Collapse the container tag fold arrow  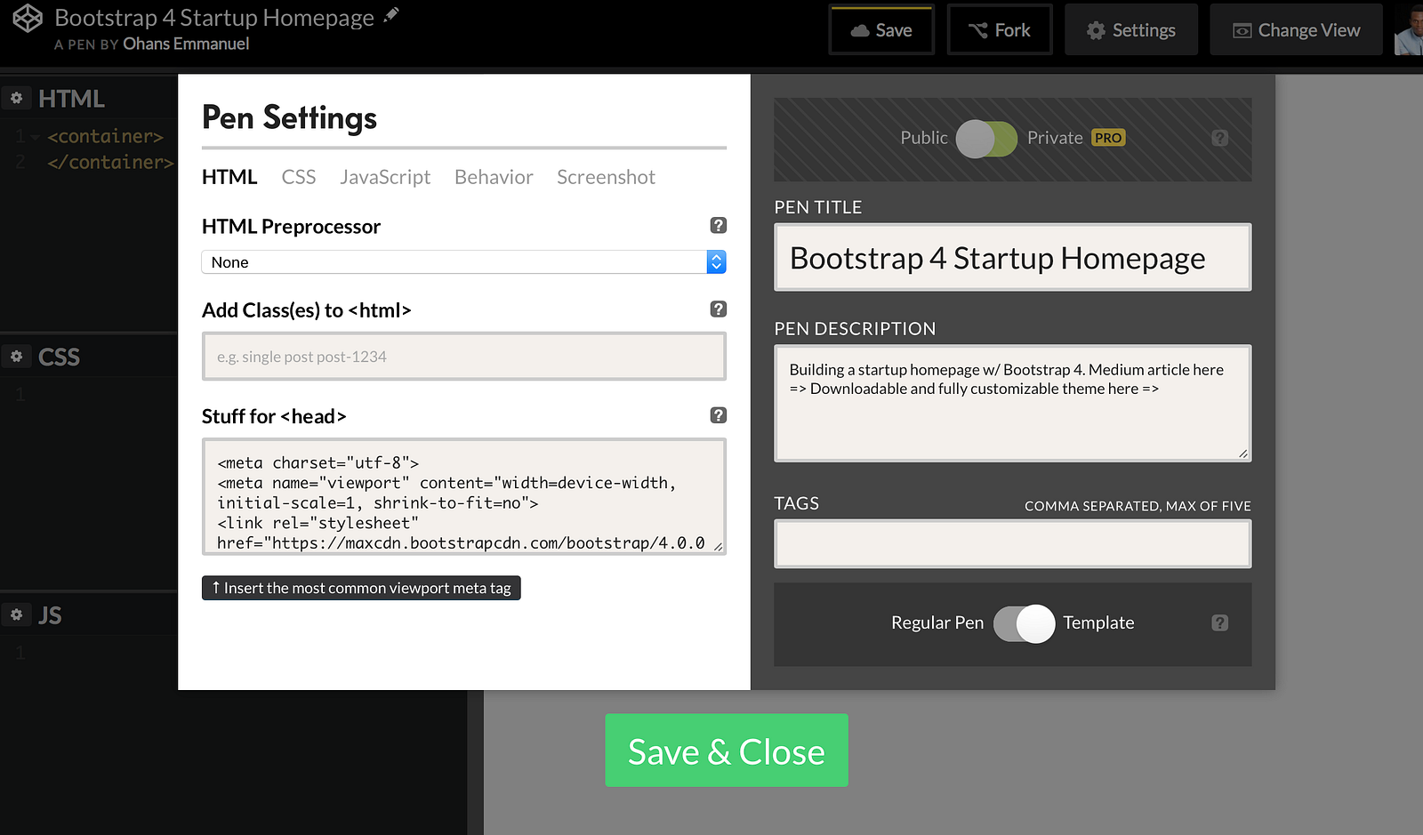click(35, 138)
